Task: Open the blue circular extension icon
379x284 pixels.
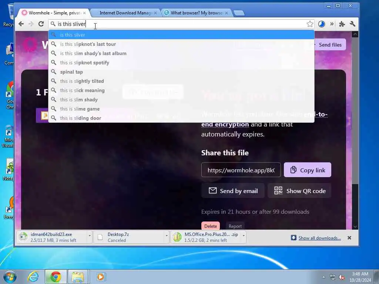Action: (322, 24)
